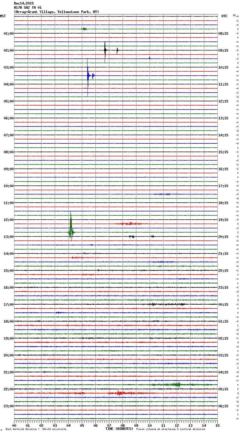Click the 20:15 UTC row label
The width and height of the screenshot is (240, 433).
[223, 237]
